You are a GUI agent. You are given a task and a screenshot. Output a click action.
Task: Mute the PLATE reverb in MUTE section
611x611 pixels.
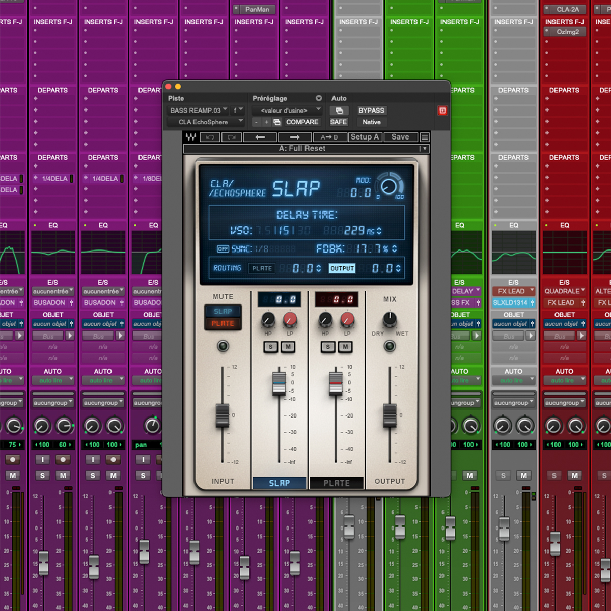223,323
